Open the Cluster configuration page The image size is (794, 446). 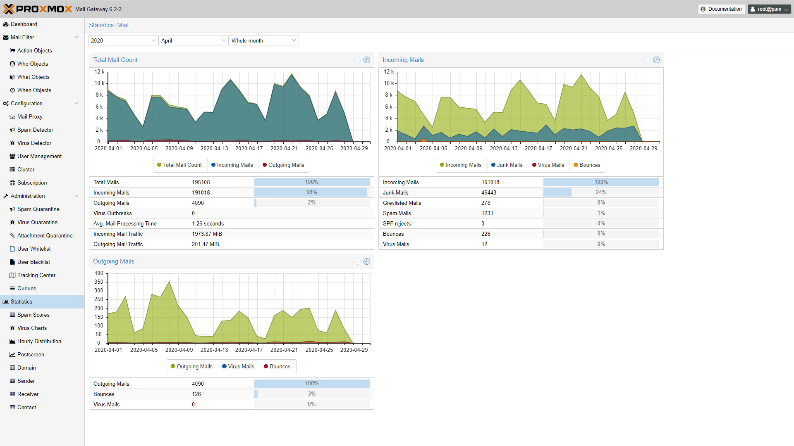point(26,170)
